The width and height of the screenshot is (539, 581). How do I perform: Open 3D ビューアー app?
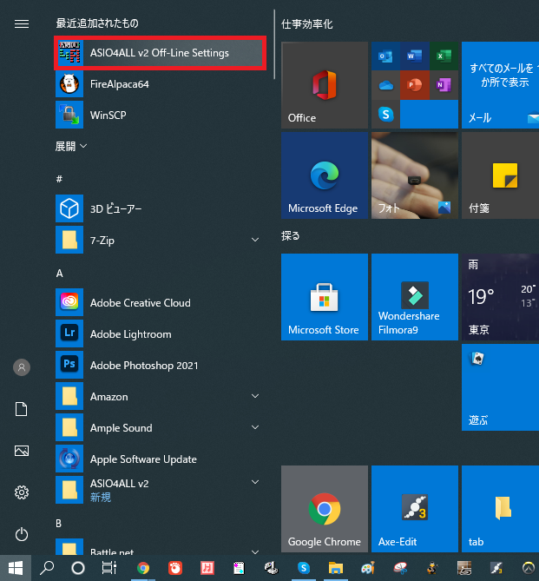click(x=160, y=208)
